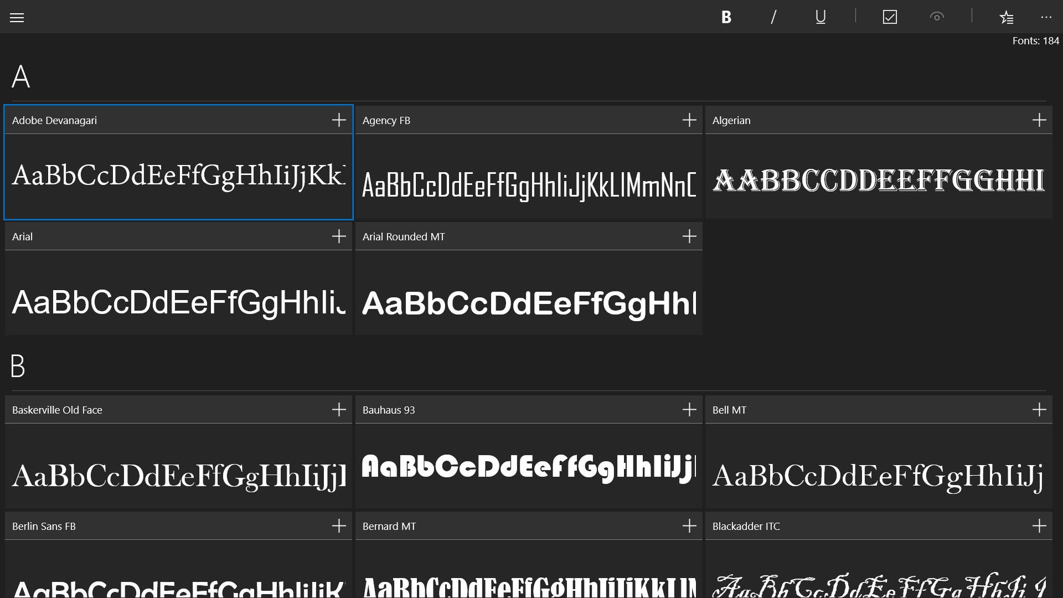The height and width of the screenshot is (598, 1063).
Task: Toggle underline preview formatting
Action: coord(821,18)
